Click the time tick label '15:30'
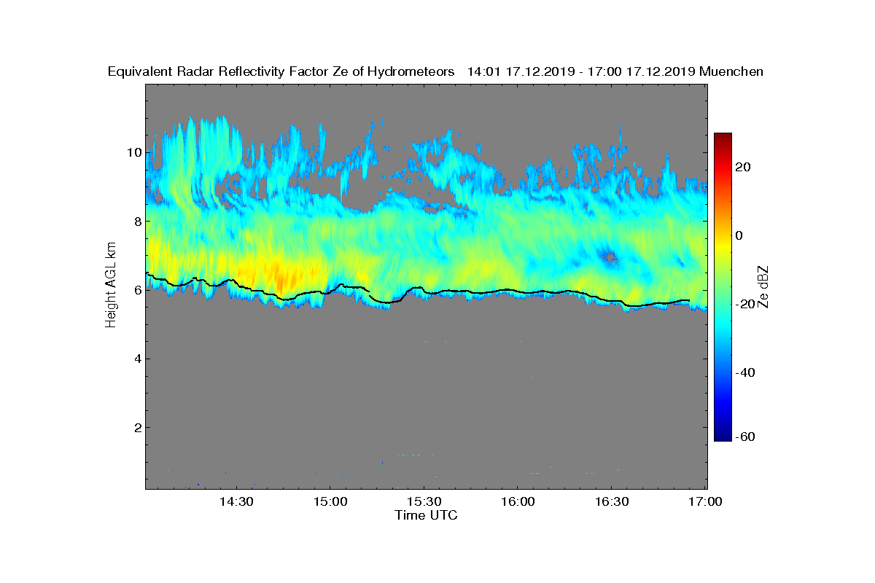This screenshot has height=583, width=875. pyautogui.click(x=424, y=501)
